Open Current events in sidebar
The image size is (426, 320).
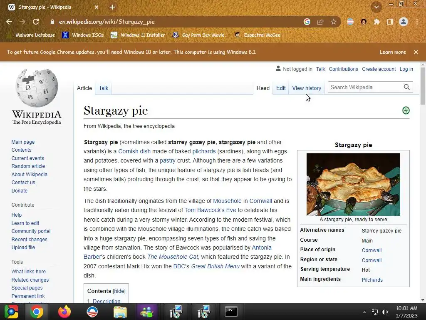(x=28, y=158)
